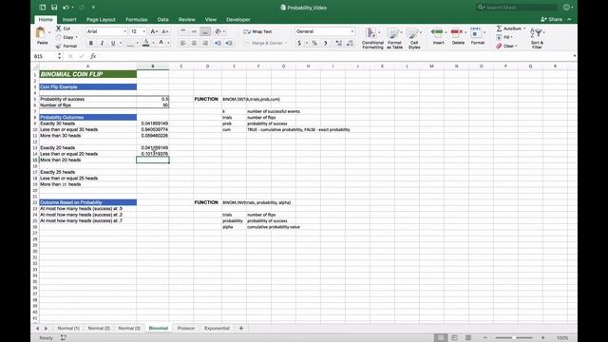
Task: Expand the AutoSum dropdown arrow
Action: point(524,28)
